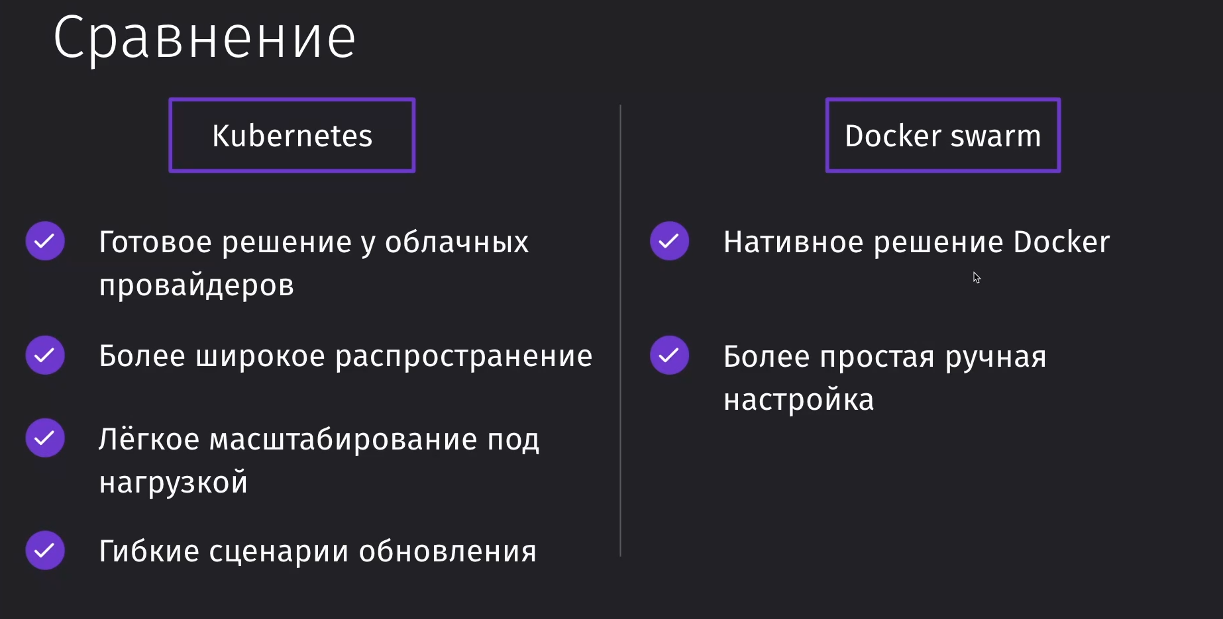1223x619 pixels.
Task: Select the text Нативное решение Docker
Action: click(917, 242)
